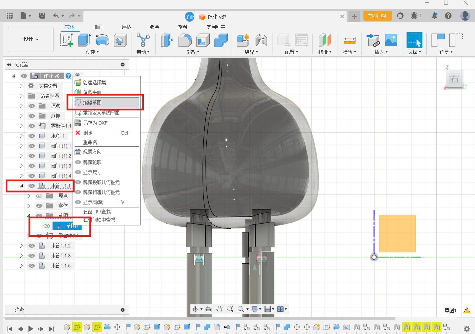
Task: Hide the 原点 folder under root
Action: point(32,106)
